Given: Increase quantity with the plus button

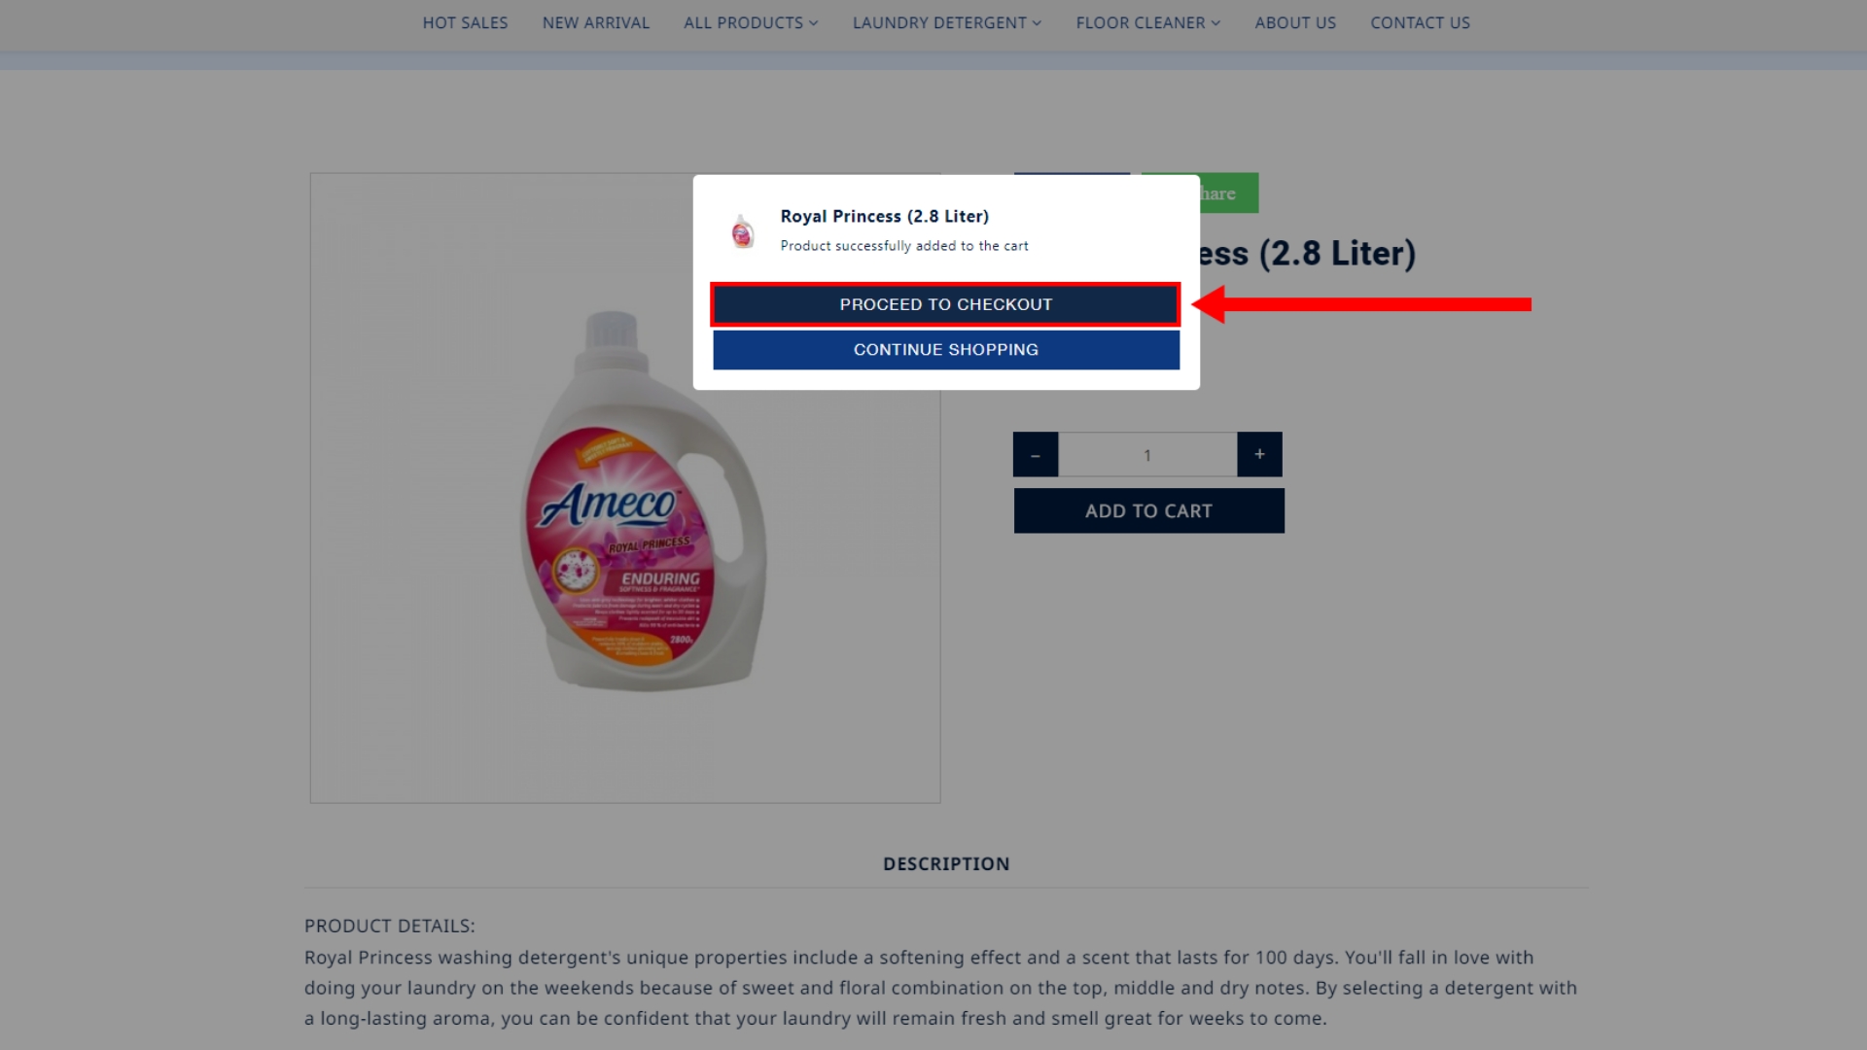Looking at the screenshot, I should [x=1259, y=454].
